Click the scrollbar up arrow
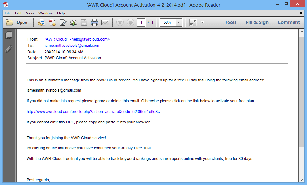The height and width of the screenshot is (185, 307). coord(302,31)
